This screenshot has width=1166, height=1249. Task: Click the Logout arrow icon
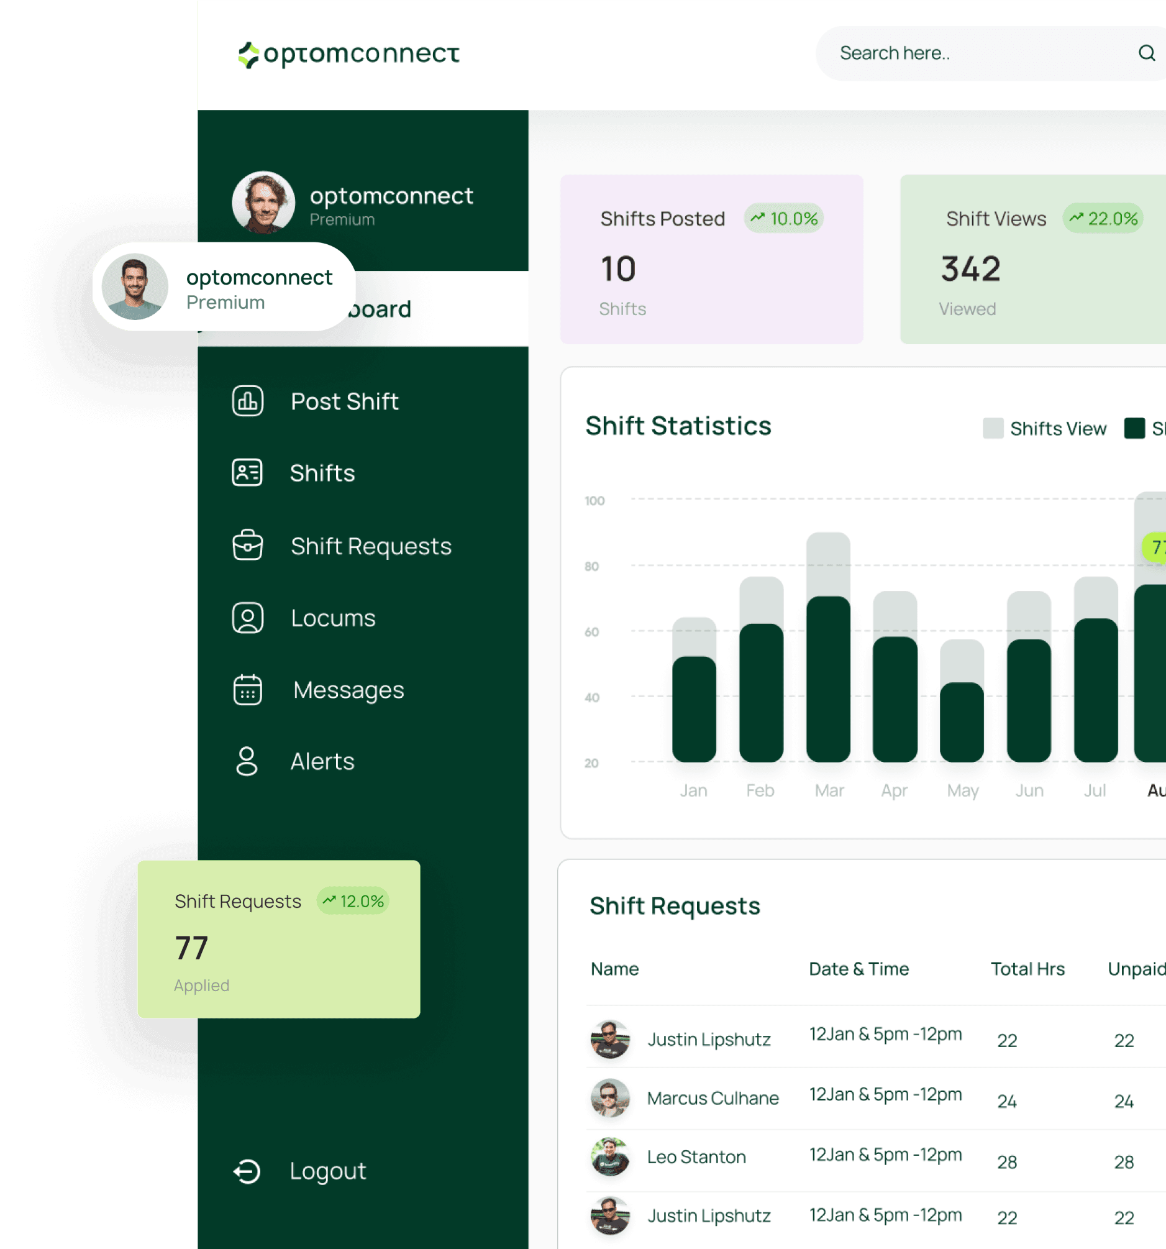[x=247, y=1171]
